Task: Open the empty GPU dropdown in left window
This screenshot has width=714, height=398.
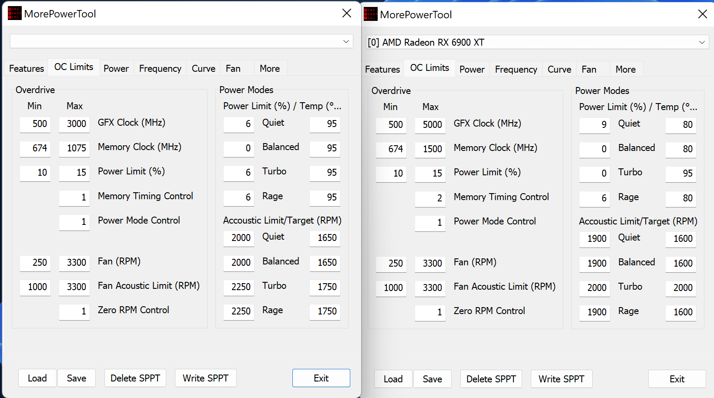Action: [x=181, y=41]
